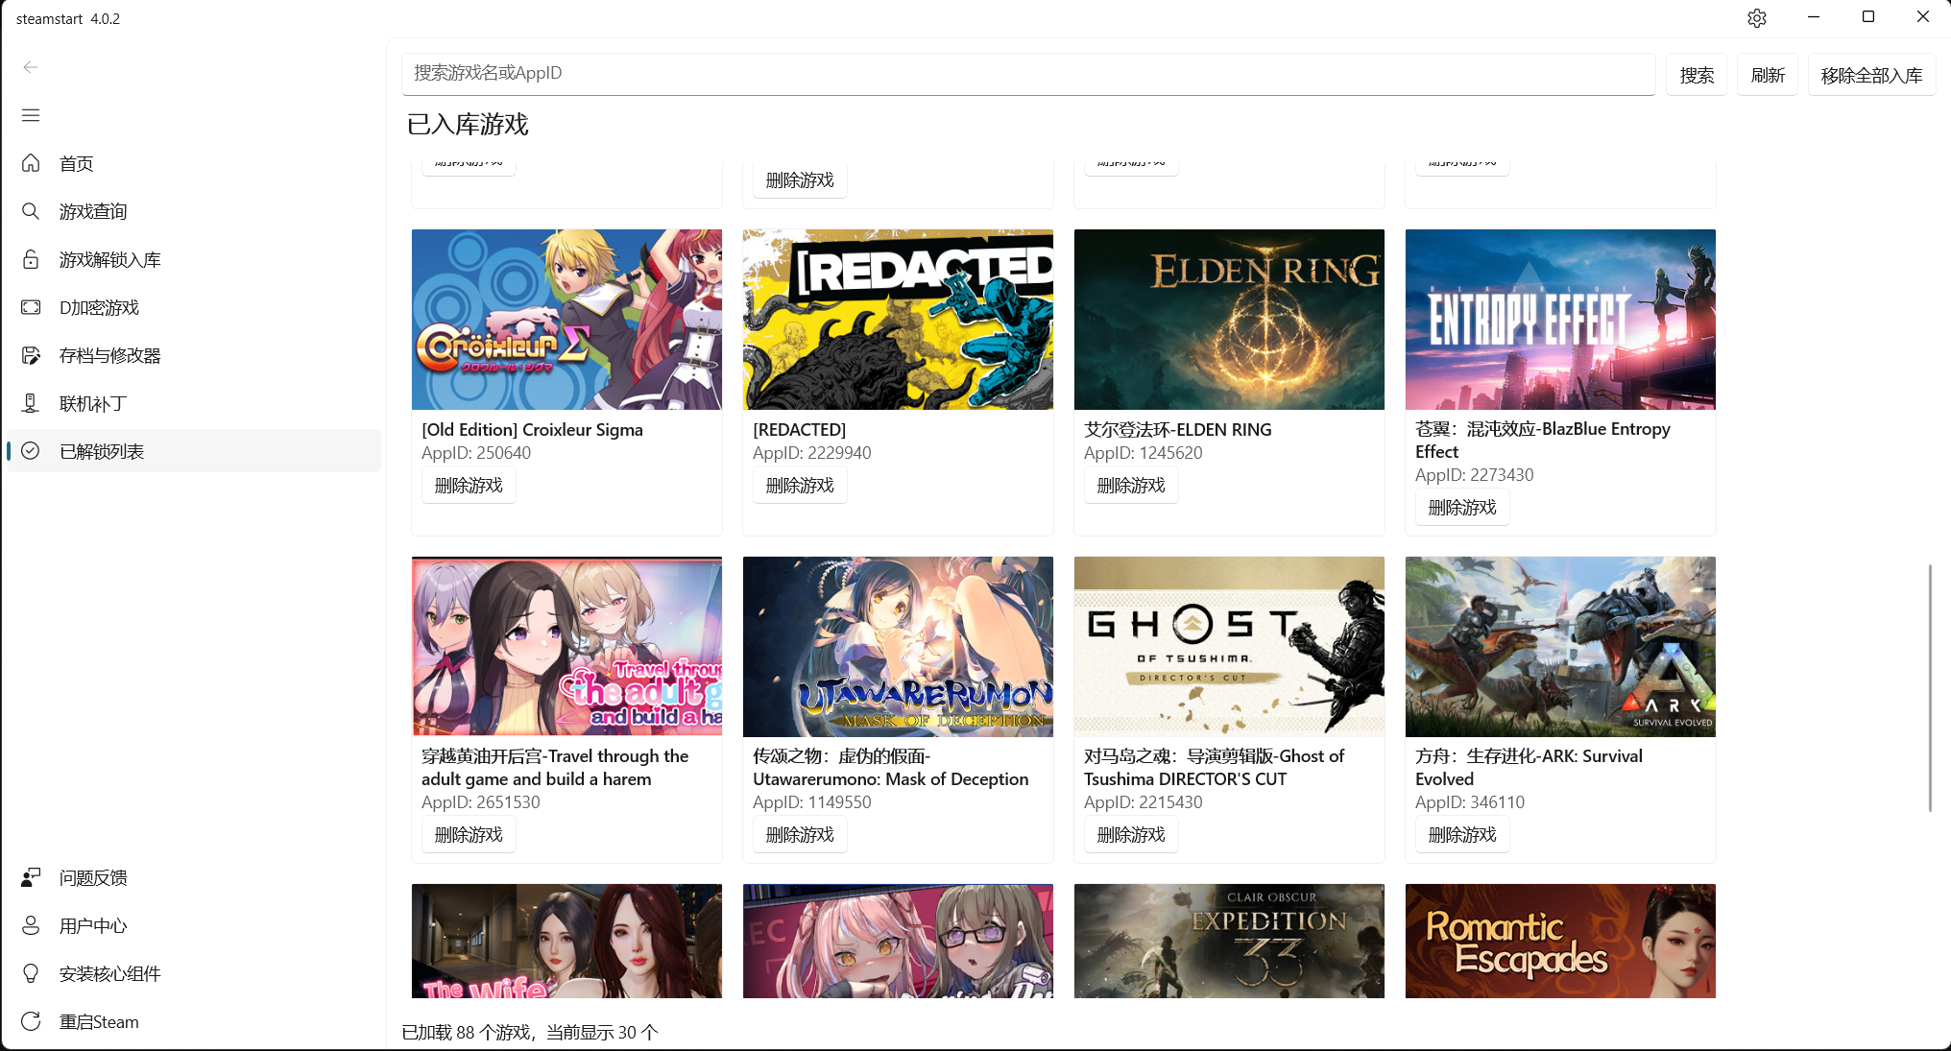Click the adult game harem cover image

(566, 647)
